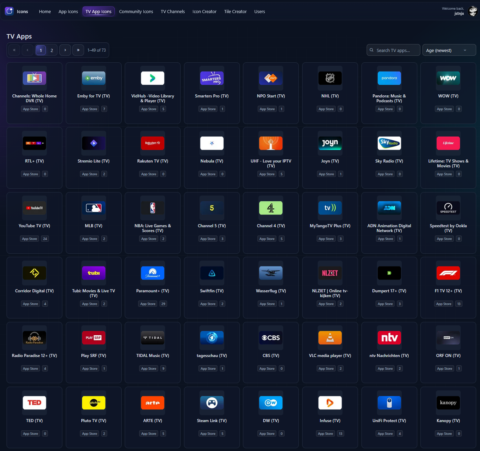Go to the TV Channels tab
Viewport: 480px width, 451px height.
(x=173, y=11)
